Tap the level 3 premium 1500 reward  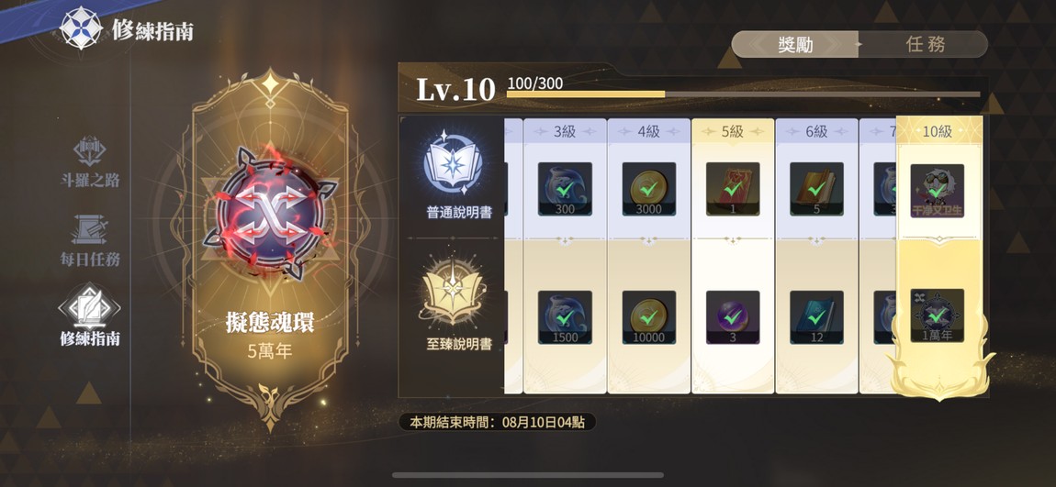[565, 317]
